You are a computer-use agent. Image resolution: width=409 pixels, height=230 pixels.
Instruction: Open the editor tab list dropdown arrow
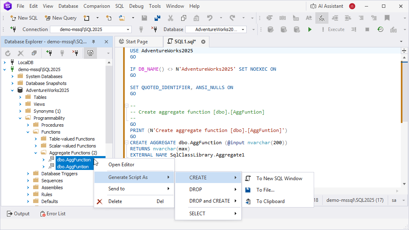pos(401,42)
